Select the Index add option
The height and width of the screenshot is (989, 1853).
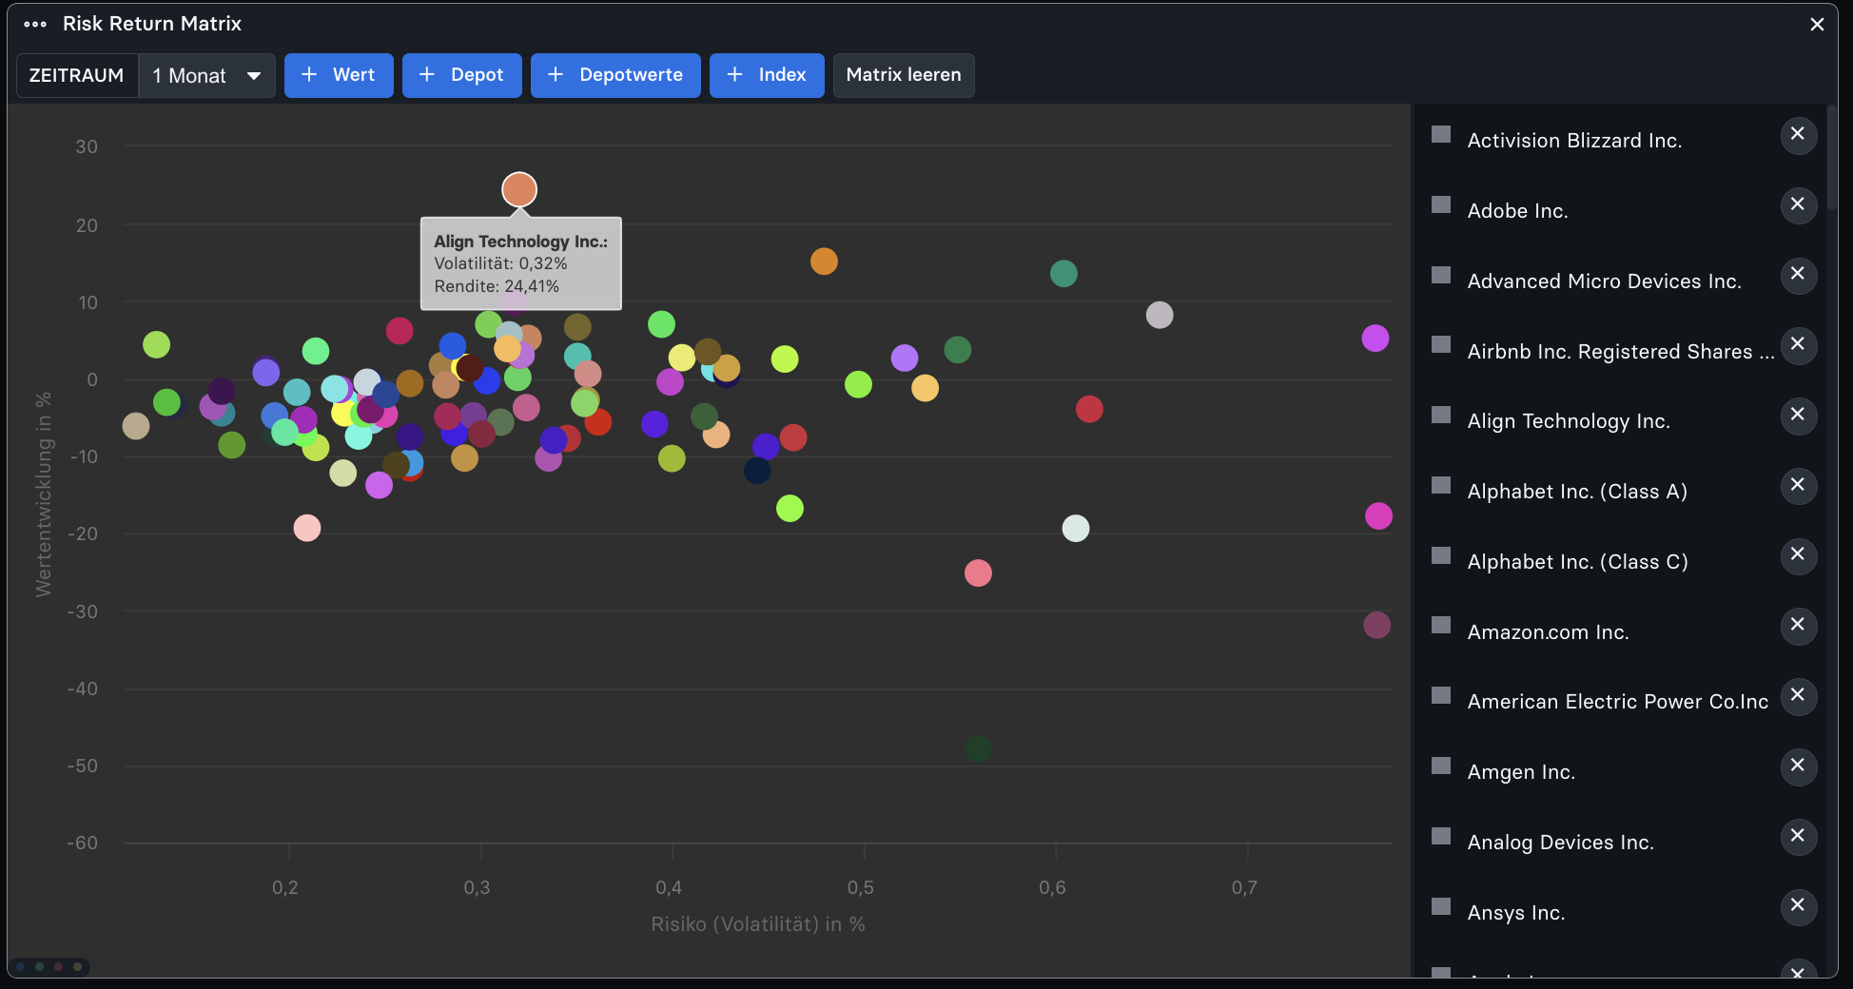767,75
